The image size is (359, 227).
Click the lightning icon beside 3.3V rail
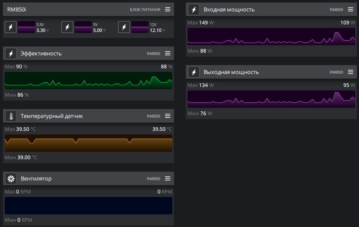(11, 27)
